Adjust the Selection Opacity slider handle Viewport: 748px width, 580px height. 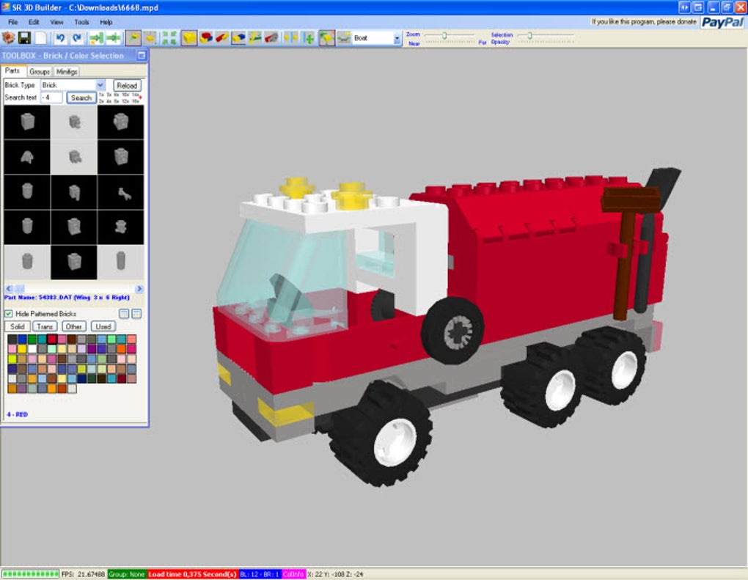(x=529, y=35)
